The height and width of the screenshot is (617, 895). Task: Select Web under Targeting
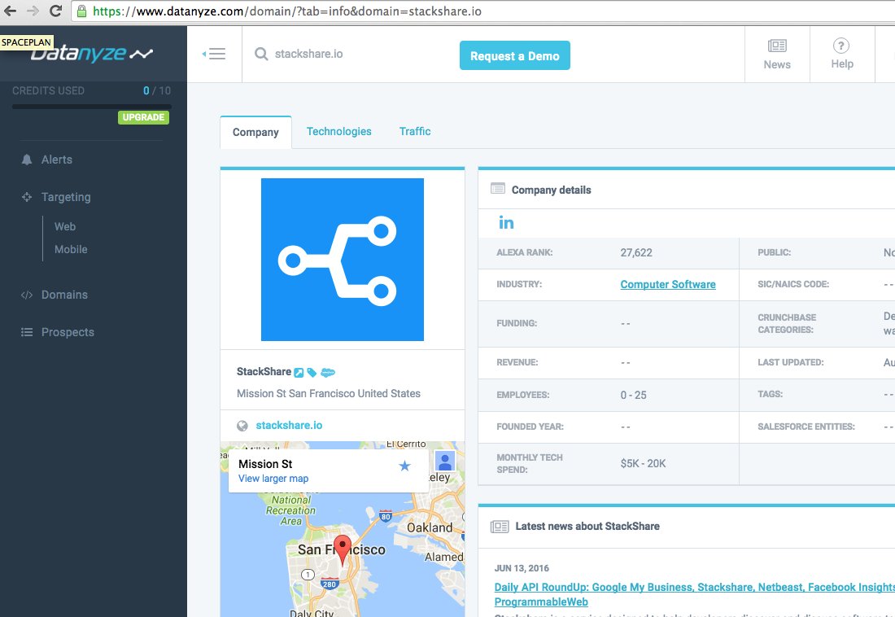(64, 226)
